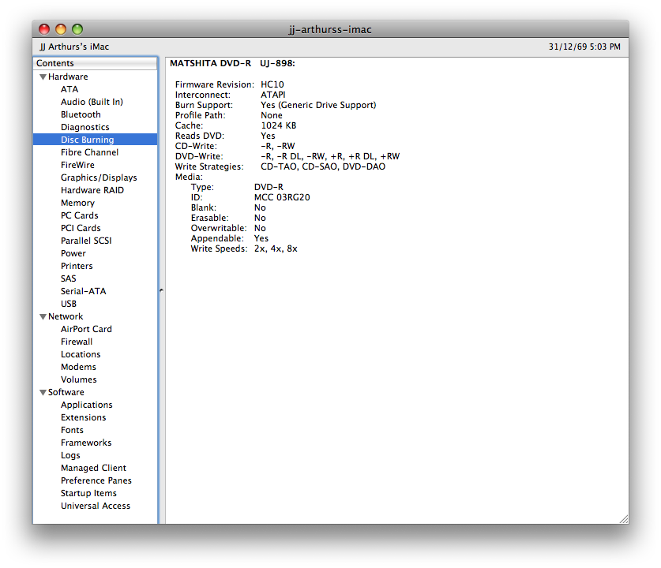Minimize window with yellow button
Viewport: 661px width, 568px height.
(61, 29)
